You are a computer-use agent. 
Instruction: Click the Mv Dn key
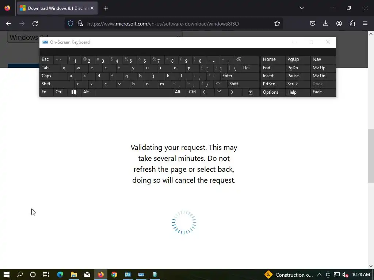point(323,76)
